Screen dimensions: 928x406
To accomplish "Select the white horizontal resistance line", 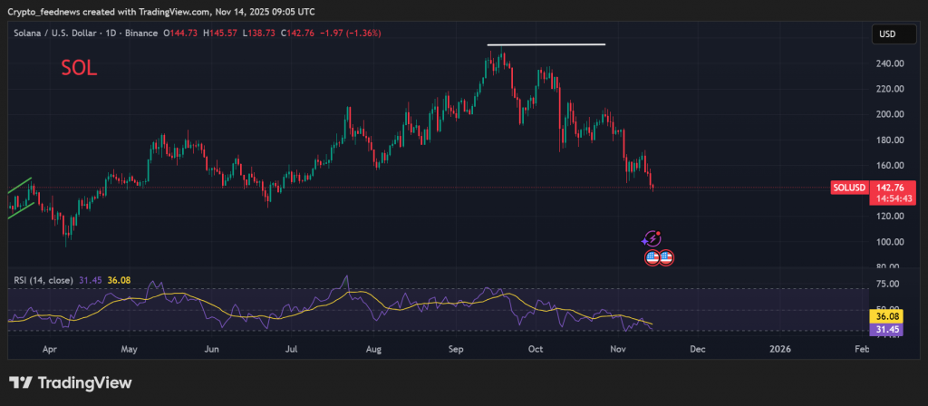I will click(546, 44).
